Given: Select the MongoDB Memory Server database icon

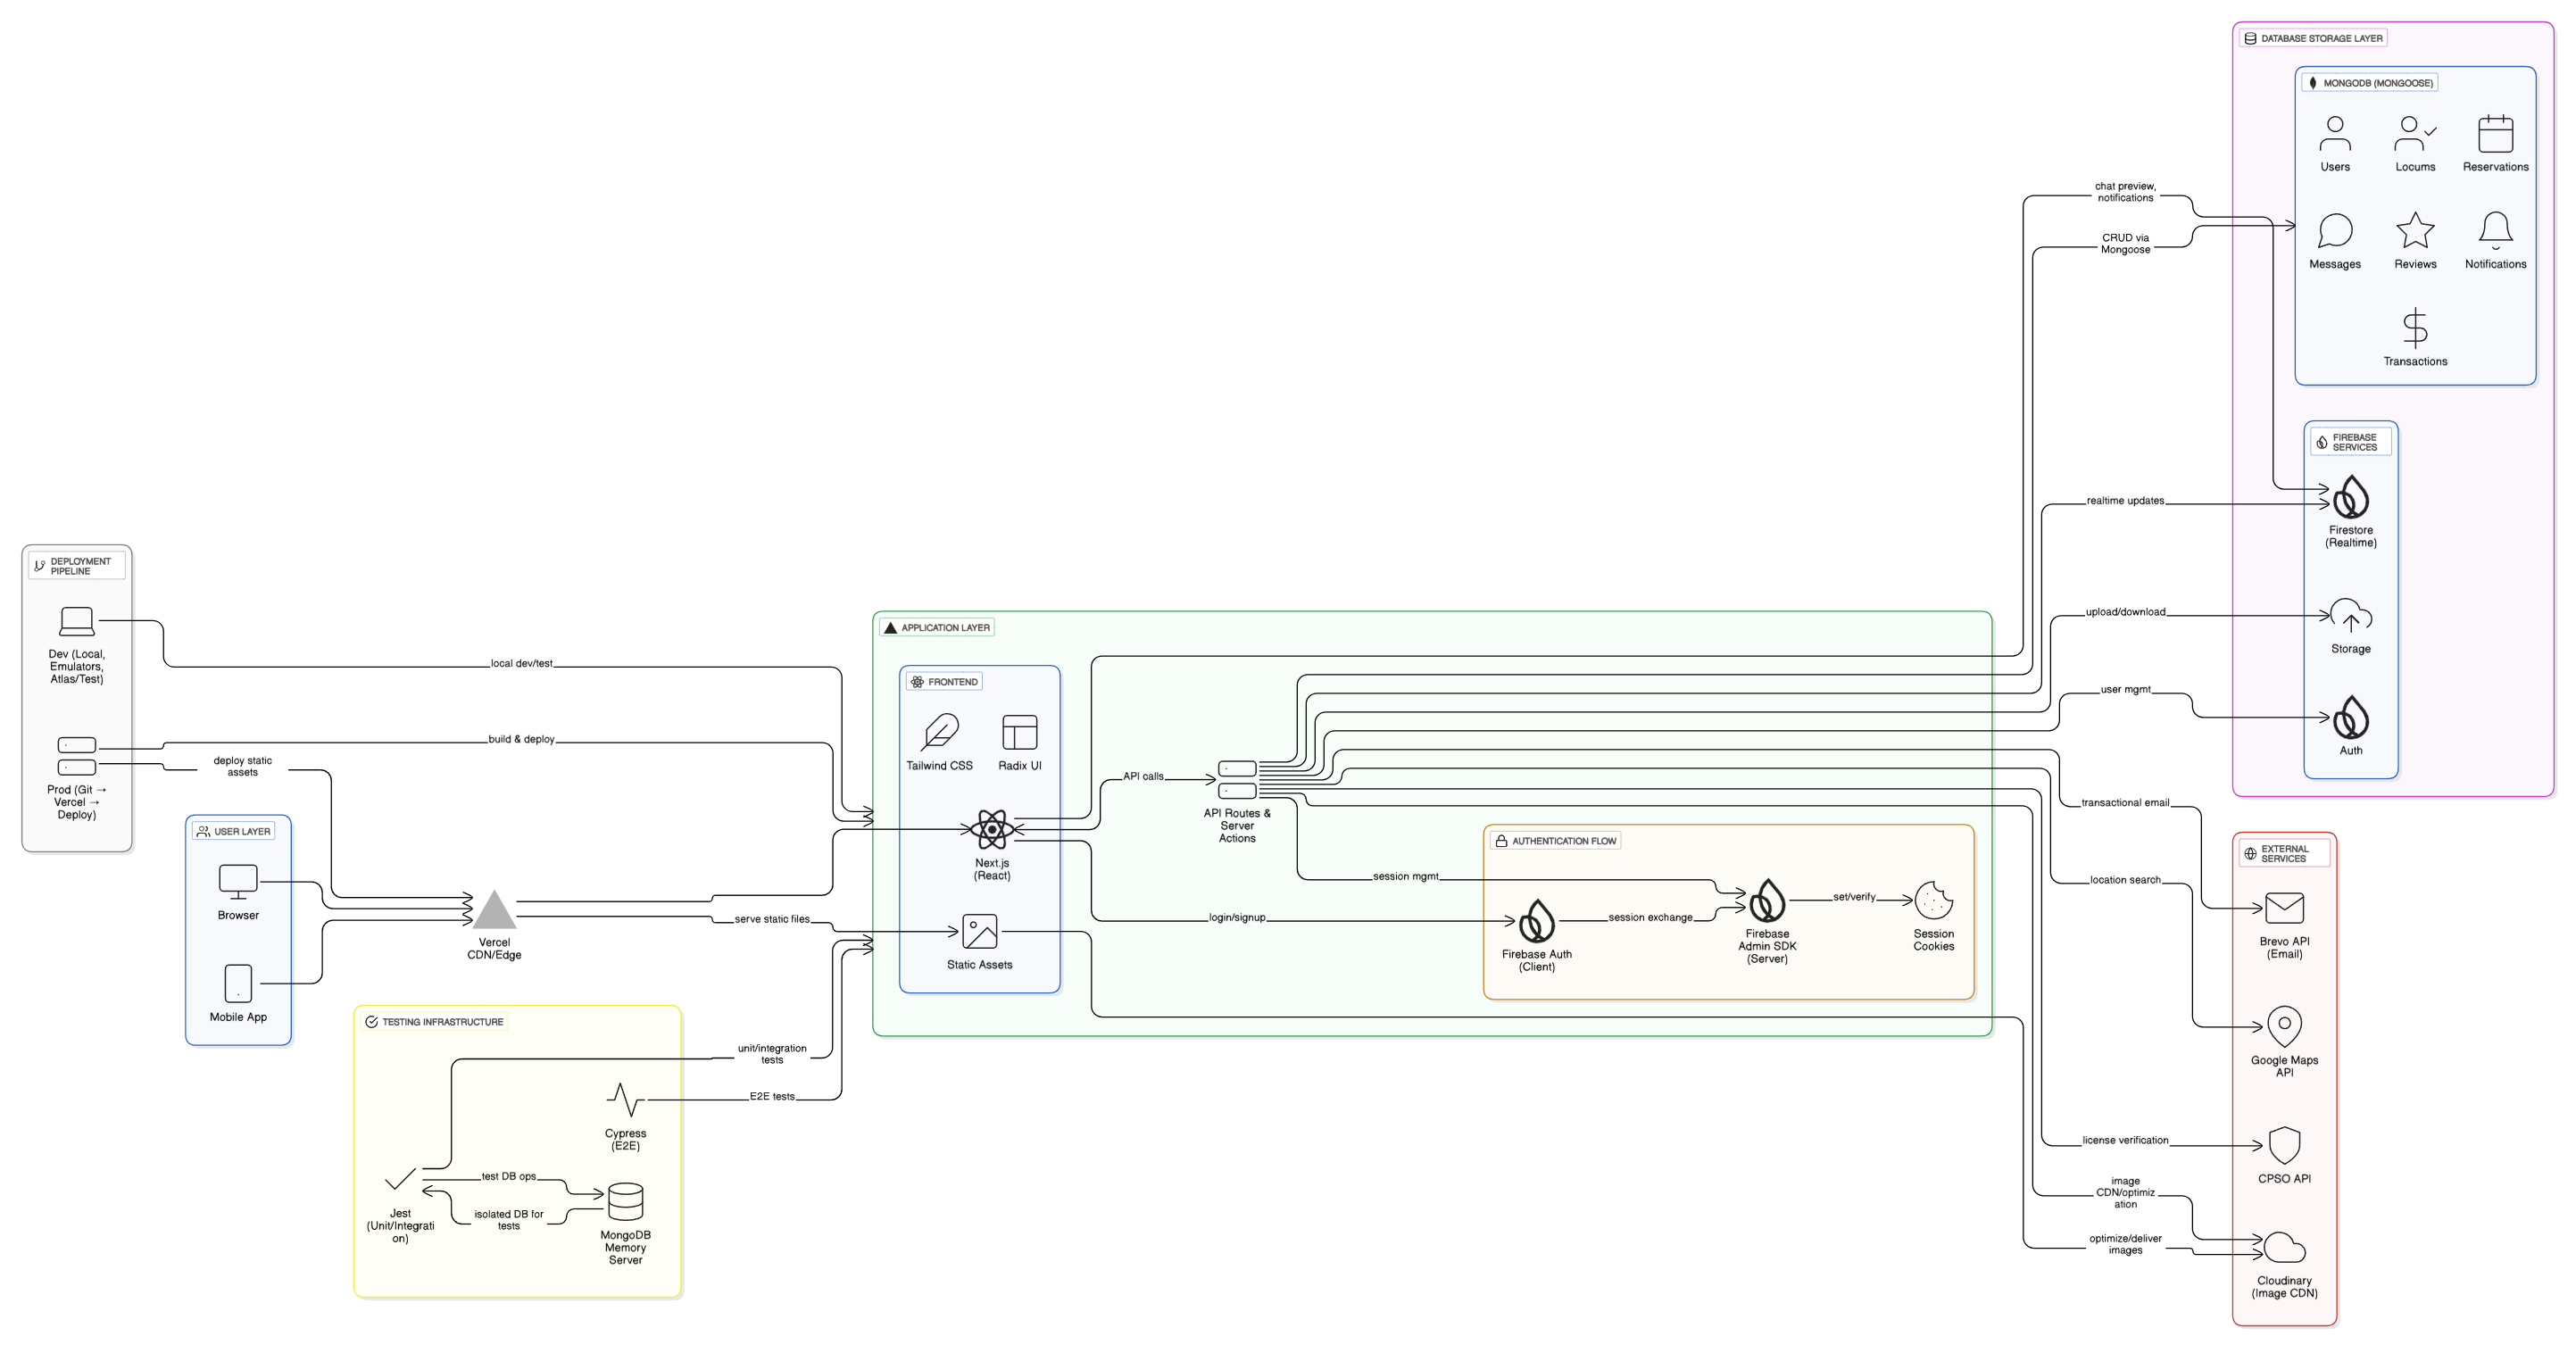Looking at the screenshot, I should [625, 1201].
